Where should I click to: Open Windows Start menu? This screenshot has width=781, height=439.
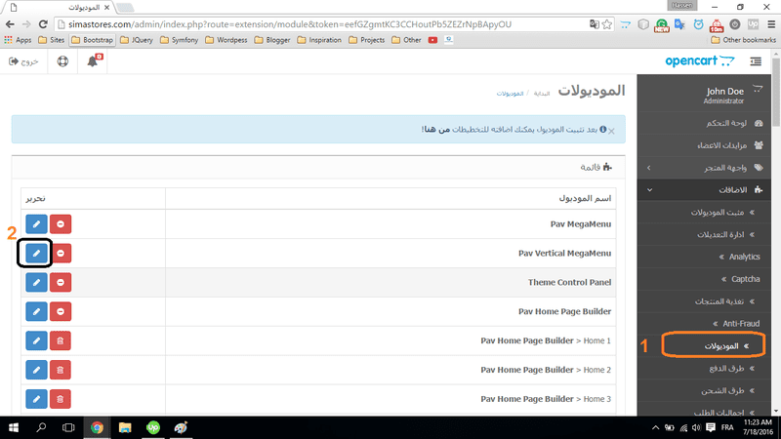tap(14, 427)
